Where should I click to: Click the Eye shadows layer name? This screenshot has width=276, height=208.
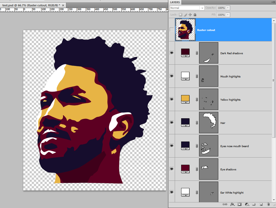click(x=228, y=170)
